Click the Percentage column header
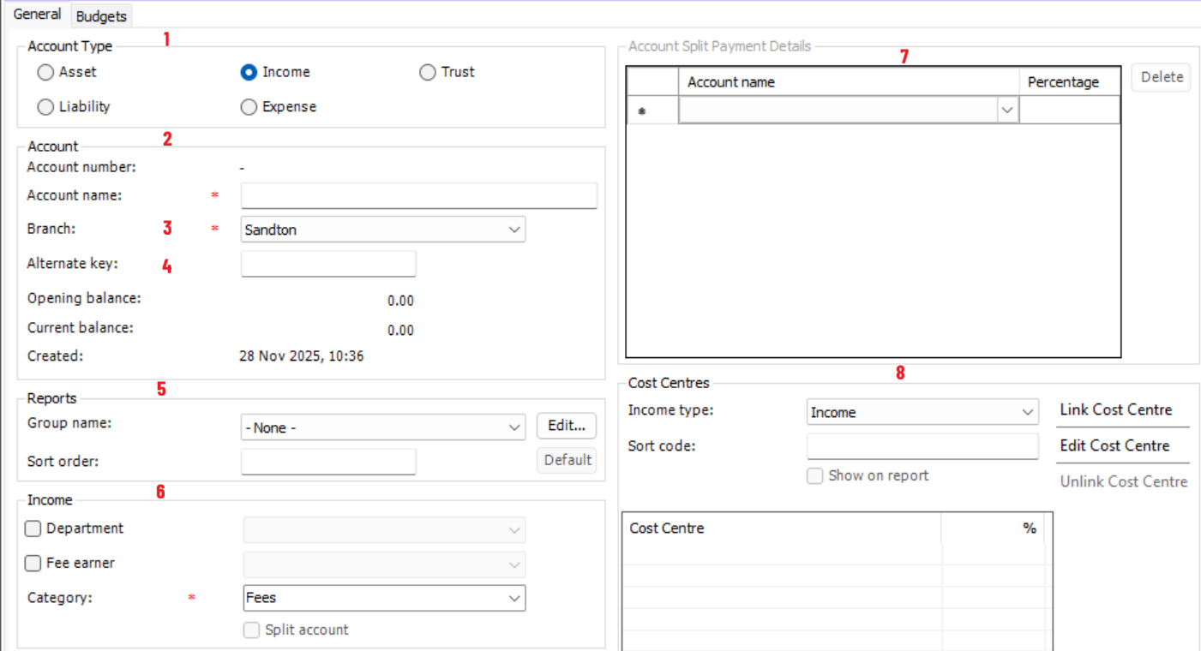Viewport: 1201px width, 651px height. pyautogui.click(x=1069, y=82)
